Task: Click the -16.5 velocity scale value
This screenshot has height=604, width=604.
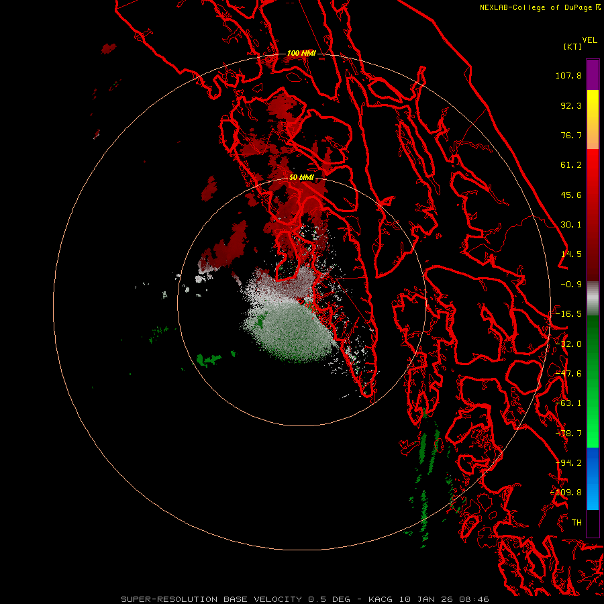Action: [x=568, y=314]
